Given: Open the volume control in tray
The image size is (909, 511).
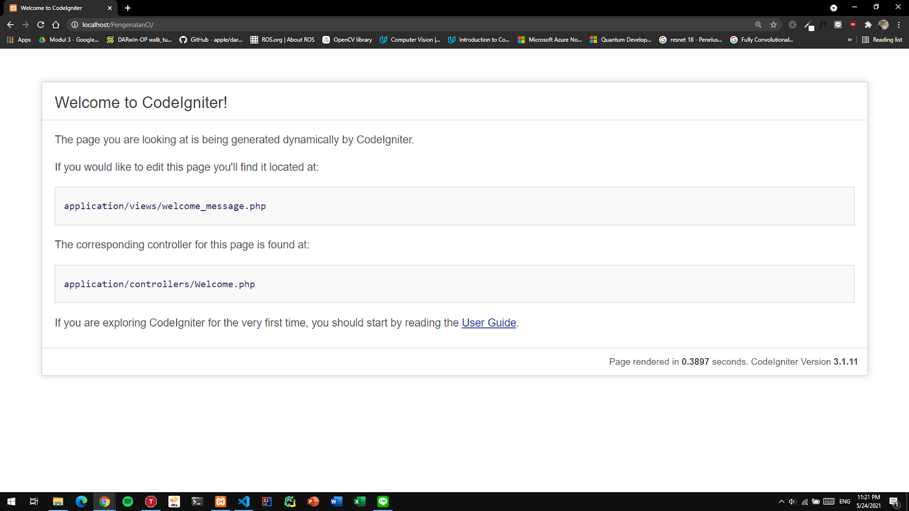Looking at the screenshot, I should [x=793, y=501].
